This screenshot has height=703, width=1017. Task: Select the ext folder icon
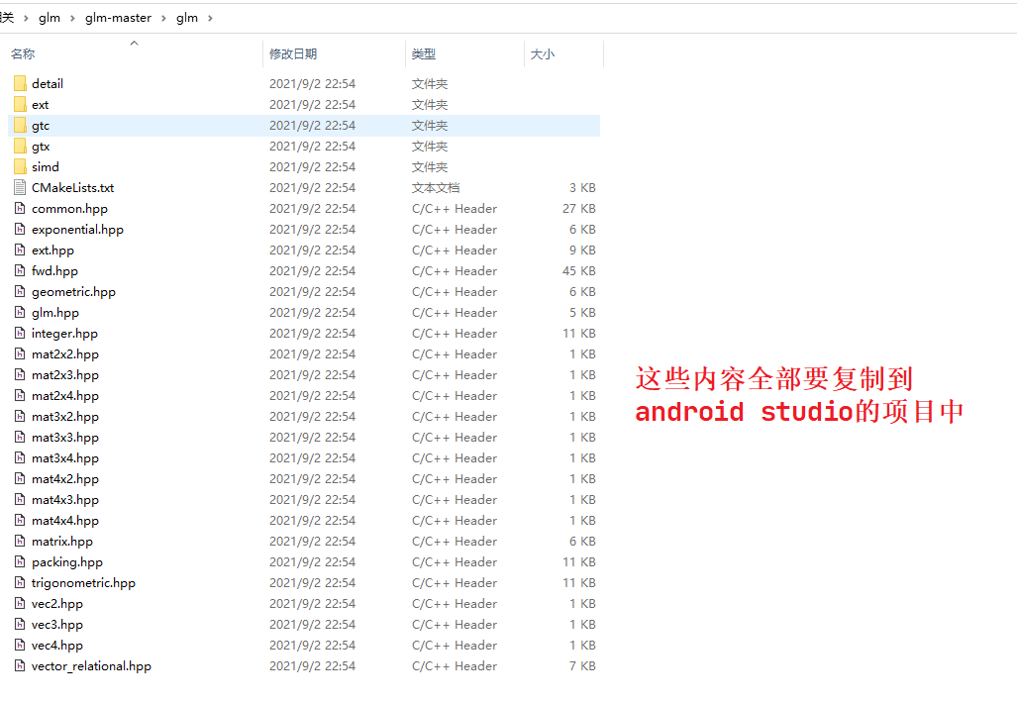pos(20,104)
